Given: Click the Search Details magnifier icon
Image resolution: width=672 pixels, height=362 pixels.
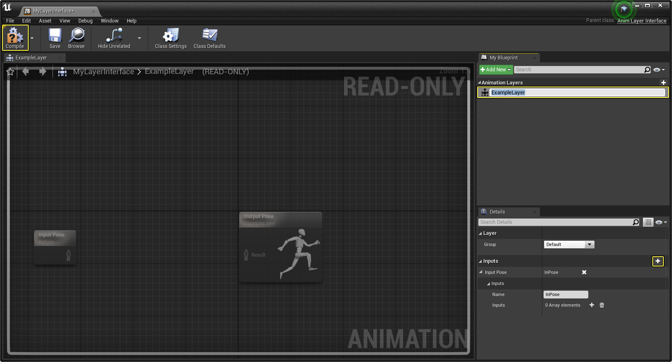Looking at the screenshot, I should click(636, 222).
